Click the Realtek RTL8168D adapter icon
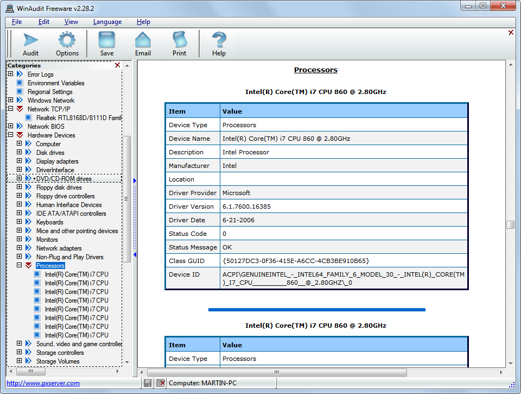Viewport: 521px width, 394px height. click(x=29, y=117)
